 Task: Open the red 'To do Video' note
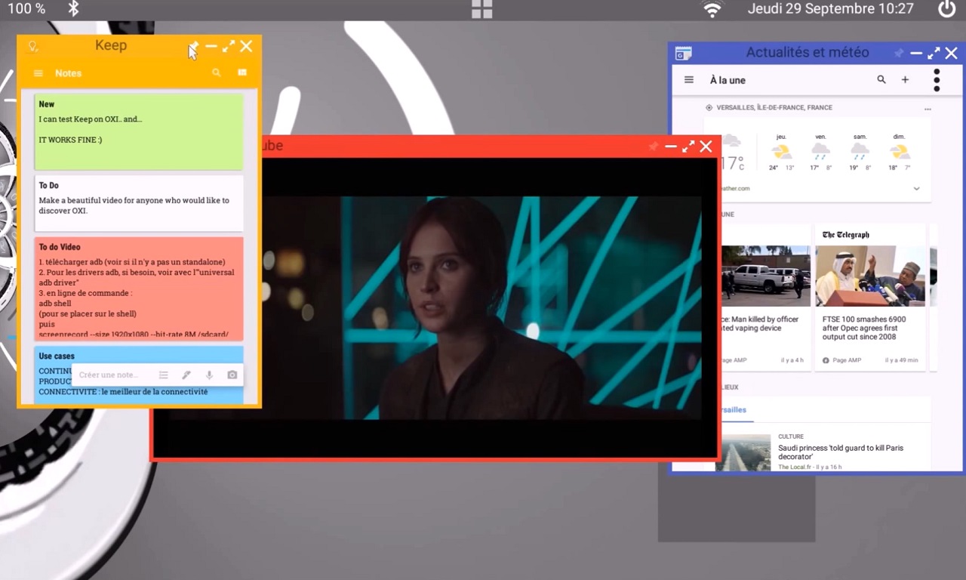[x=139, y=288]
